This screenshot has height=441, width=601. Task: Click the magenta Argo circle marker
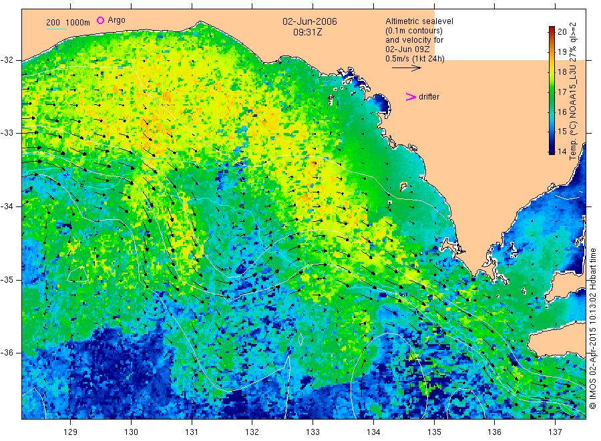tap(100, 20)
